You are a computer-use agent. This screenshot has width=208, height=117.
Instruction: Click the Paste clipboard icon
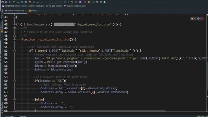[x=30, y=2]
